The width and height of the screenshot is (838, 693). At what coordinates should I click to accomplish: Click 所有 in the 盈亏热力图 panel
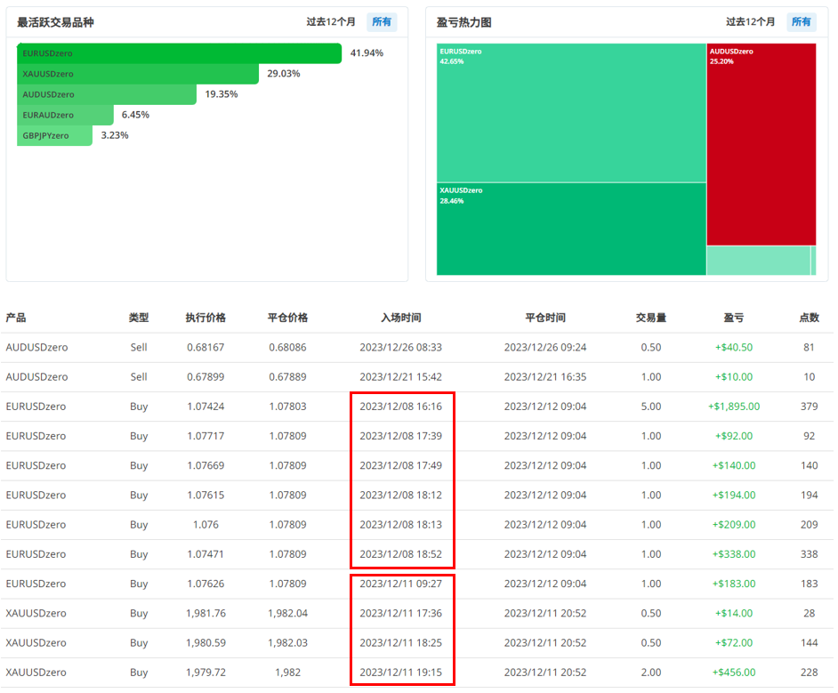pos(802,22)
